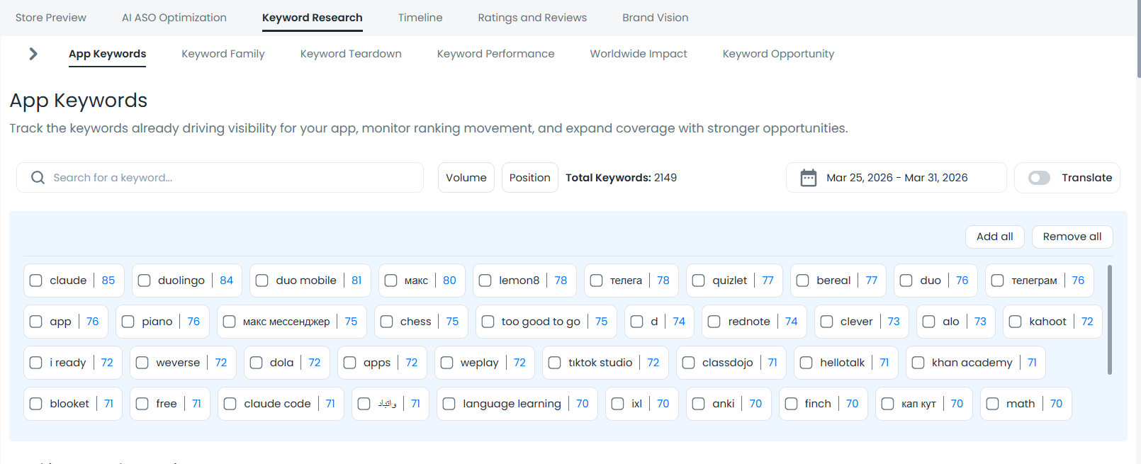Check the tiktok studio checkbox
The image size is (1141, 464).
[x=554, y=363]
